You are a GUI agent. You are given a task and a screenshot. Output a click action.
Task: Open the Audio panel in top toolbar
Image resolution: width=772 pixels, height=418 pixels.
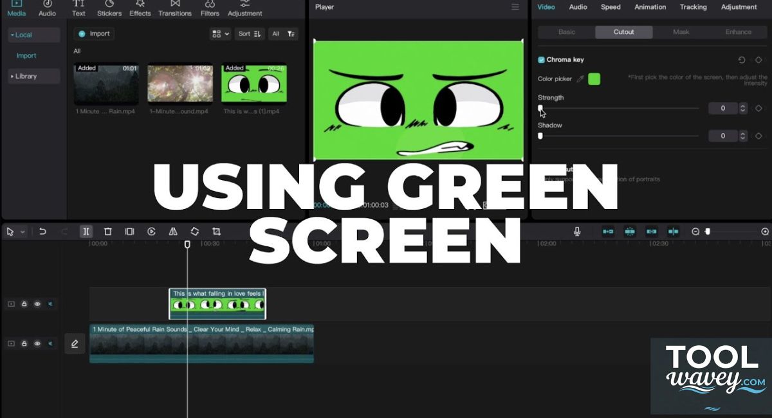[x=47, y=8]
